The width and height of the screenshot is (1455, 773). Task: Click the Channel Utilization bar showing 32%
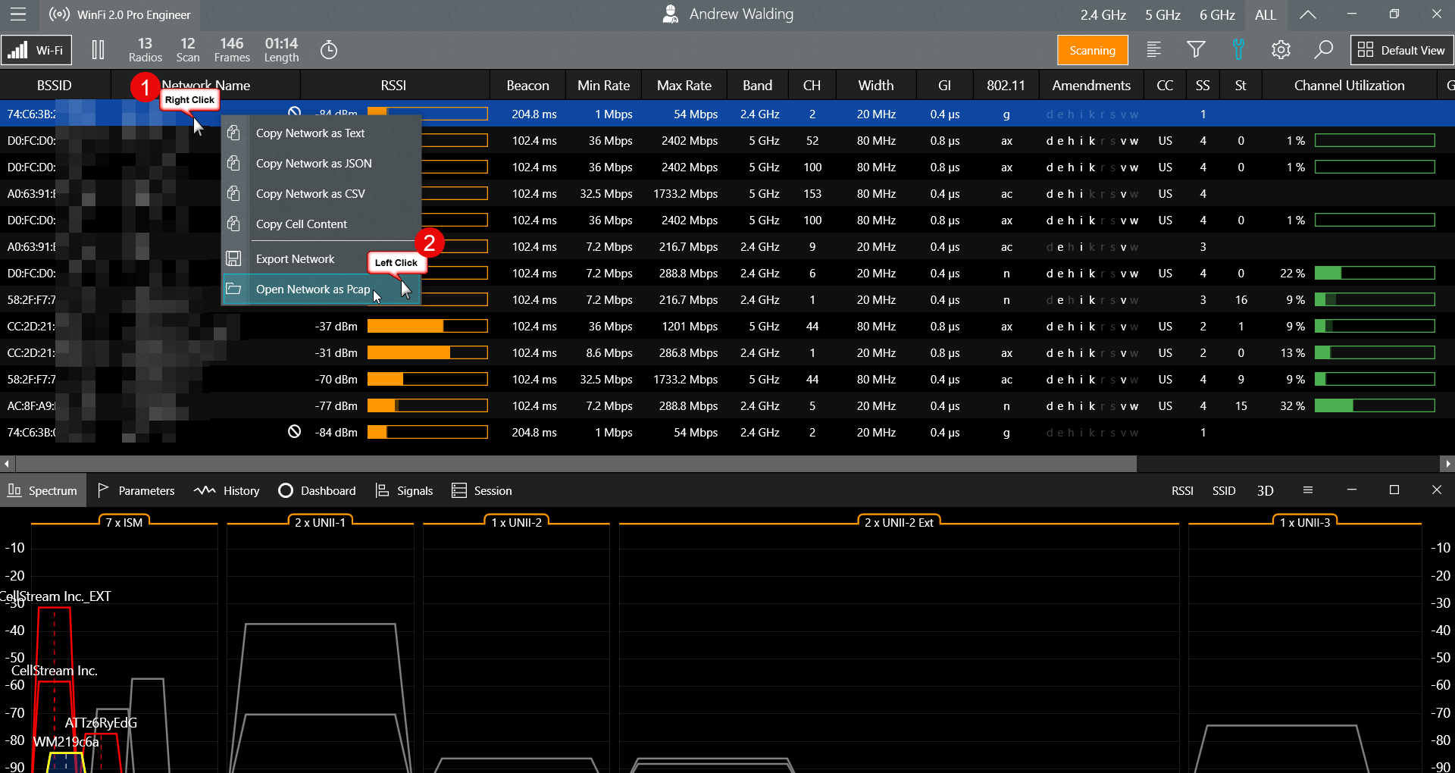pyautogui.click(x=1374, y=405)
